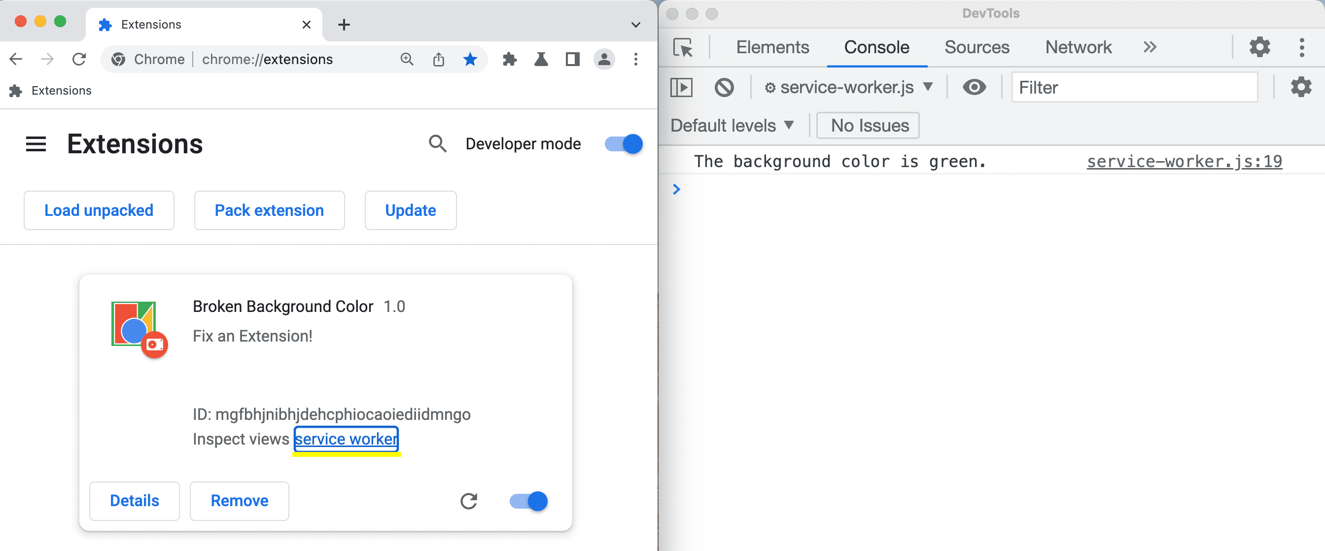Click the Extensions puzzle piece icon in toolbar
This screenshot has height=551, width=1325.
509,59
